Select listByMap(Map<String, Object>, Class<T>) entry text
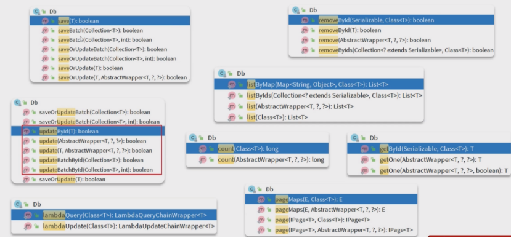The image size is (511, 238). pos(317,84)
